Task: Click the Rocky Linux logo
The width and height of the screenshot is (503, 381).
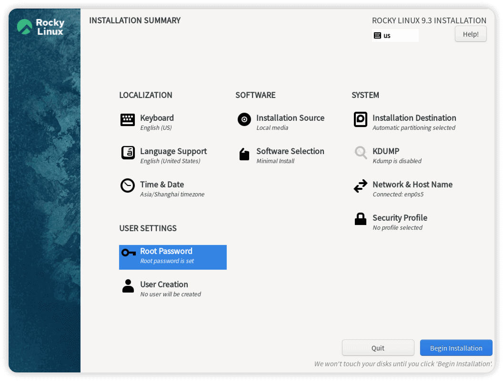Action: pyautogui.click(x=41, y=27)
